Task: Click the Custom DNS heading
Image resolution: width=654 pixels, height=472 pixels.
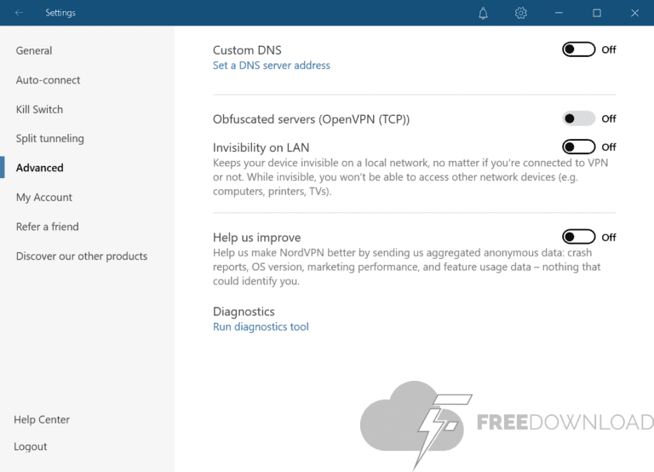Action: (x=247, y=50)
